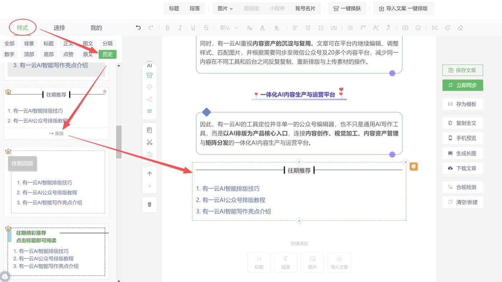Viewport: 502px width, 282px height.
Task: Open the 我的 tab
Action: pos(96,28)
